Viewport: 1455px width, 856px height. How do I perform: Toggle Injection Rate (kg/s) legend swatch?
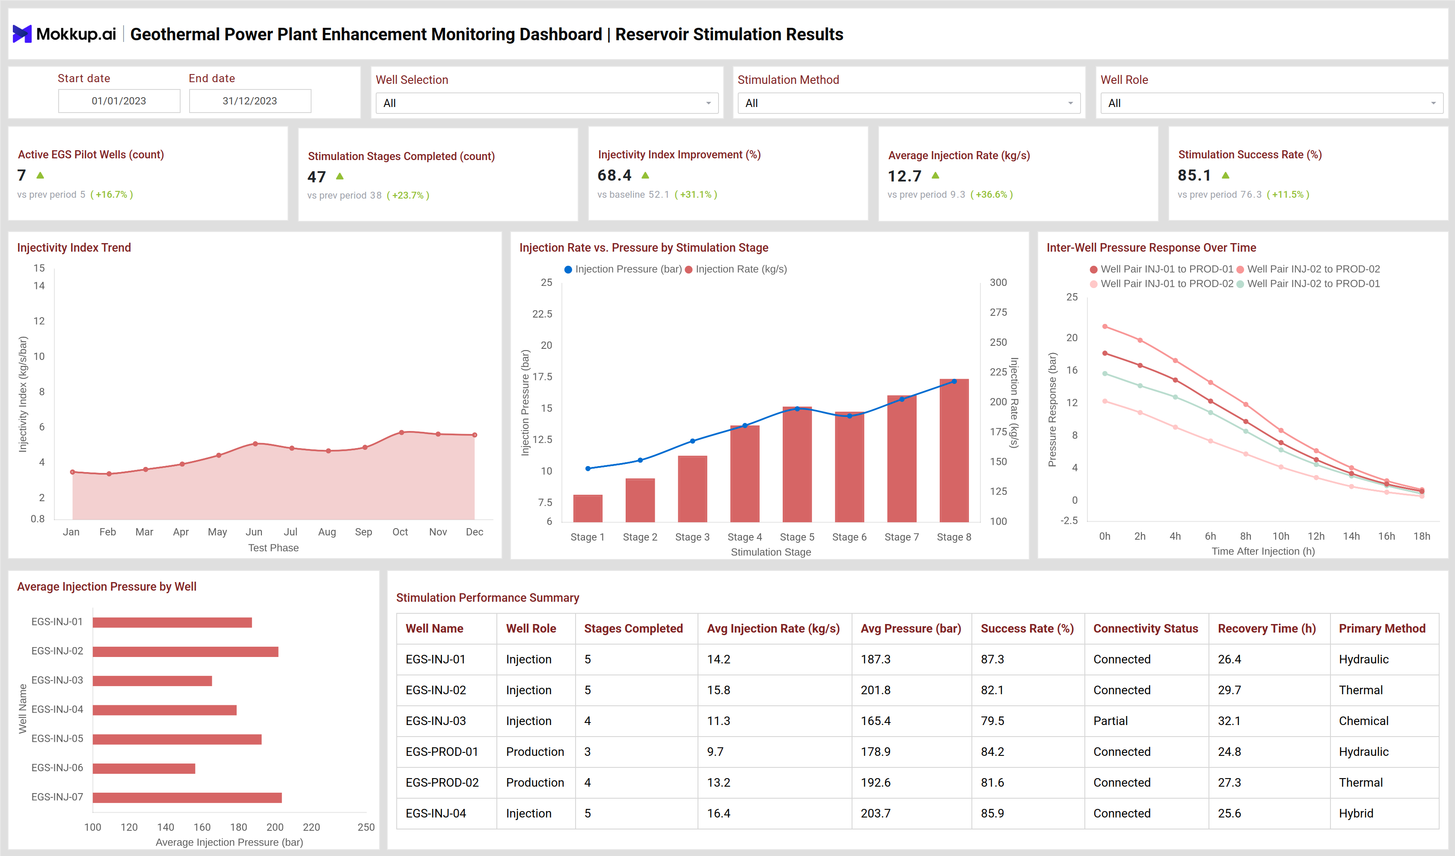689,270
